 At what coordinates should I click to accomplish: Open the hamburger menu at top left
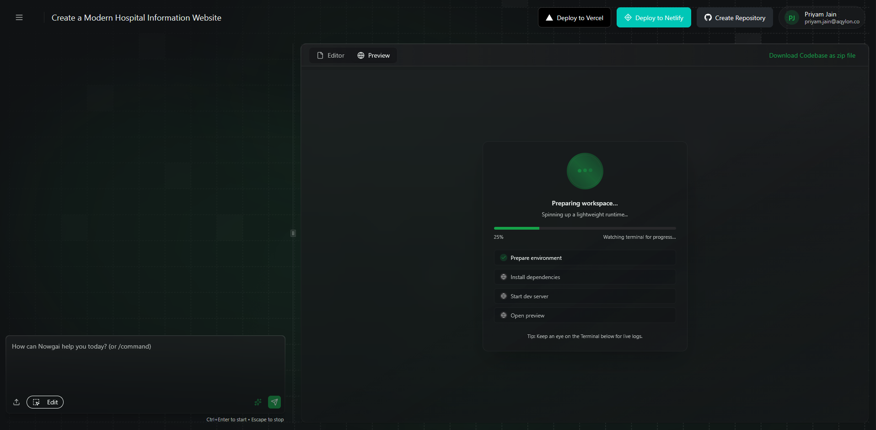point(19,17)
